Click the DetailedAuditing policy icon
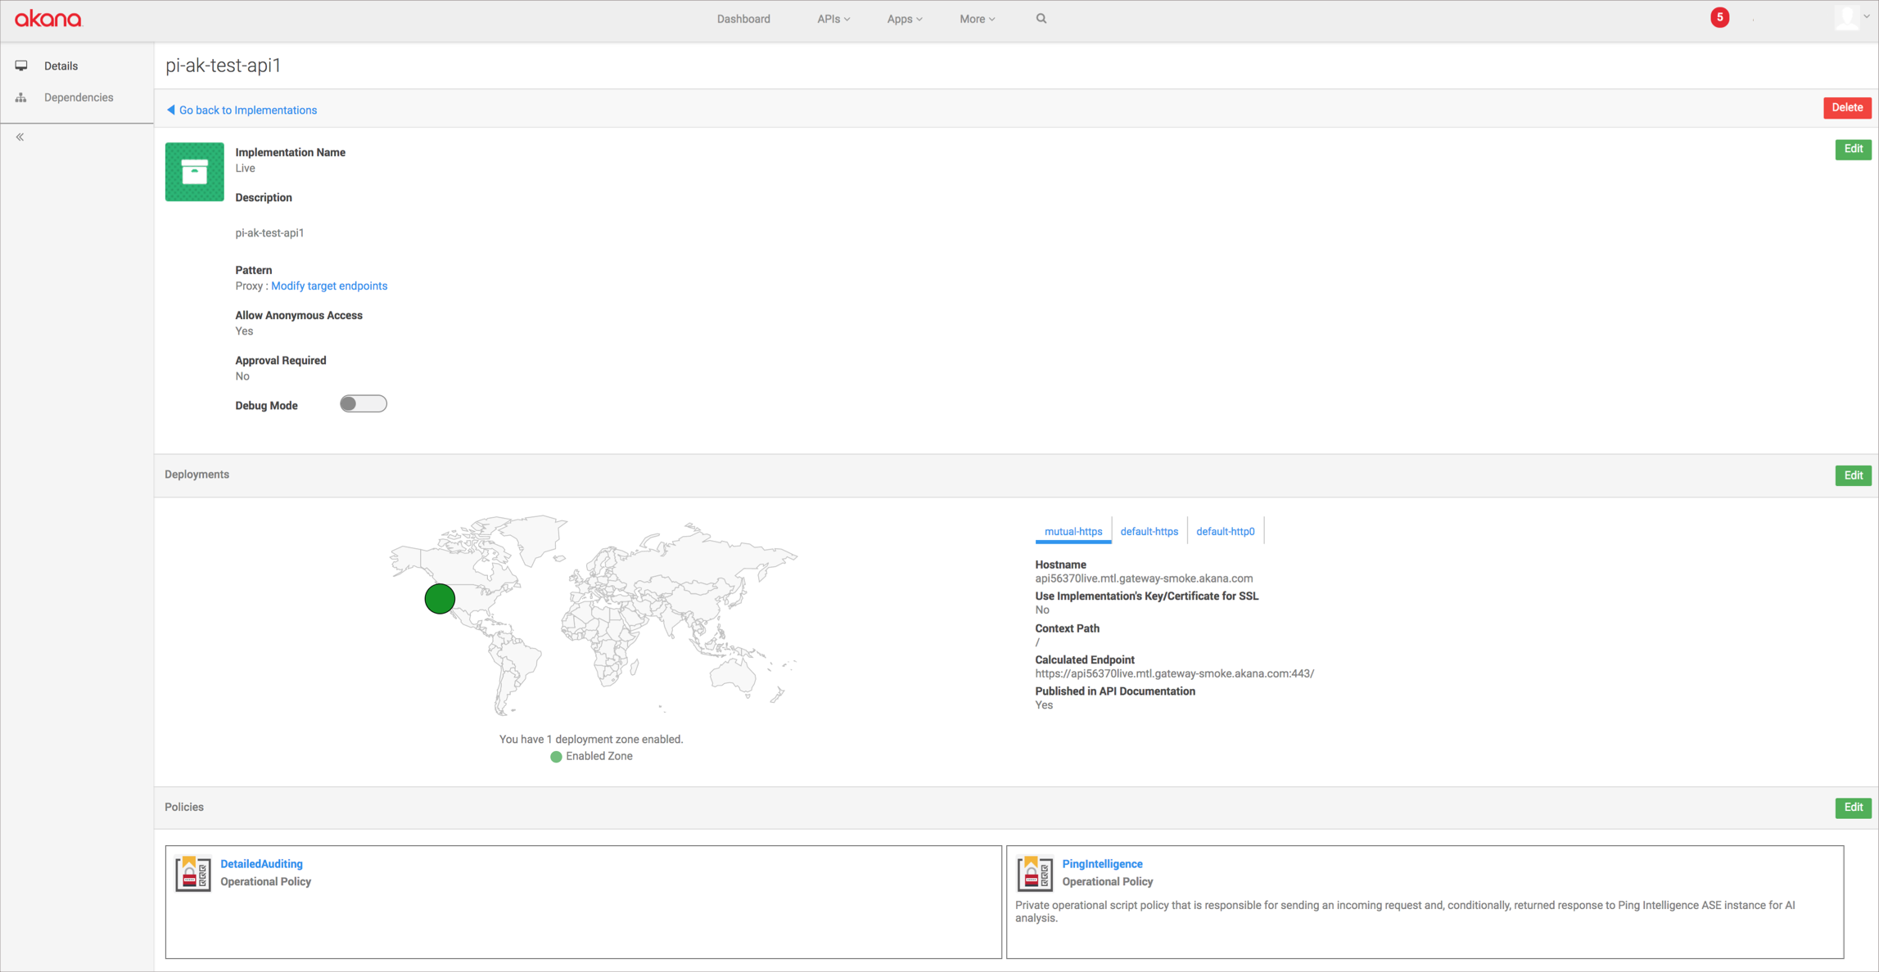This screenshot has width=1879, height=972. 193,873
